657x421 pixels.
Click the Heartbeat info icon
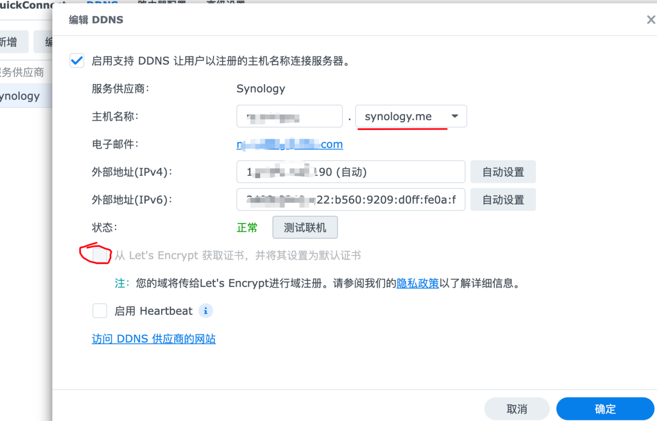pos(205,311)
